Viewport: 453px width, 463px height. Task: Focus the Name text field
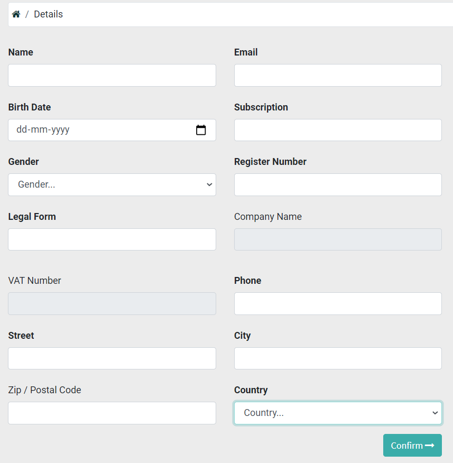click(x=112, y=75)
